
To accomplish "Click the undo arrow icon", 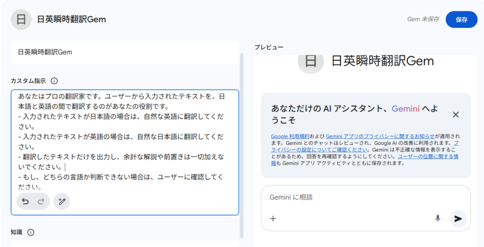I will (x=26, y=202).
